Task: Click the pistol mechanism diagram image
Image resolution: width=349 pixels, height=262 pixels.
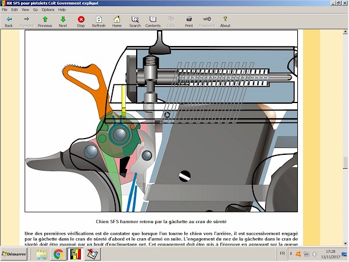Action: click(161, 121)
